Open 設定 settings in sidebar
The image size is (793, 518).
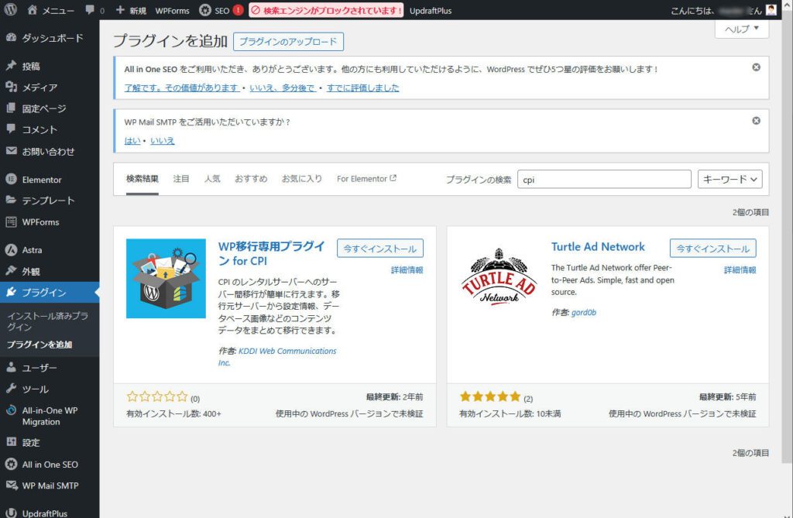[50, 443]
